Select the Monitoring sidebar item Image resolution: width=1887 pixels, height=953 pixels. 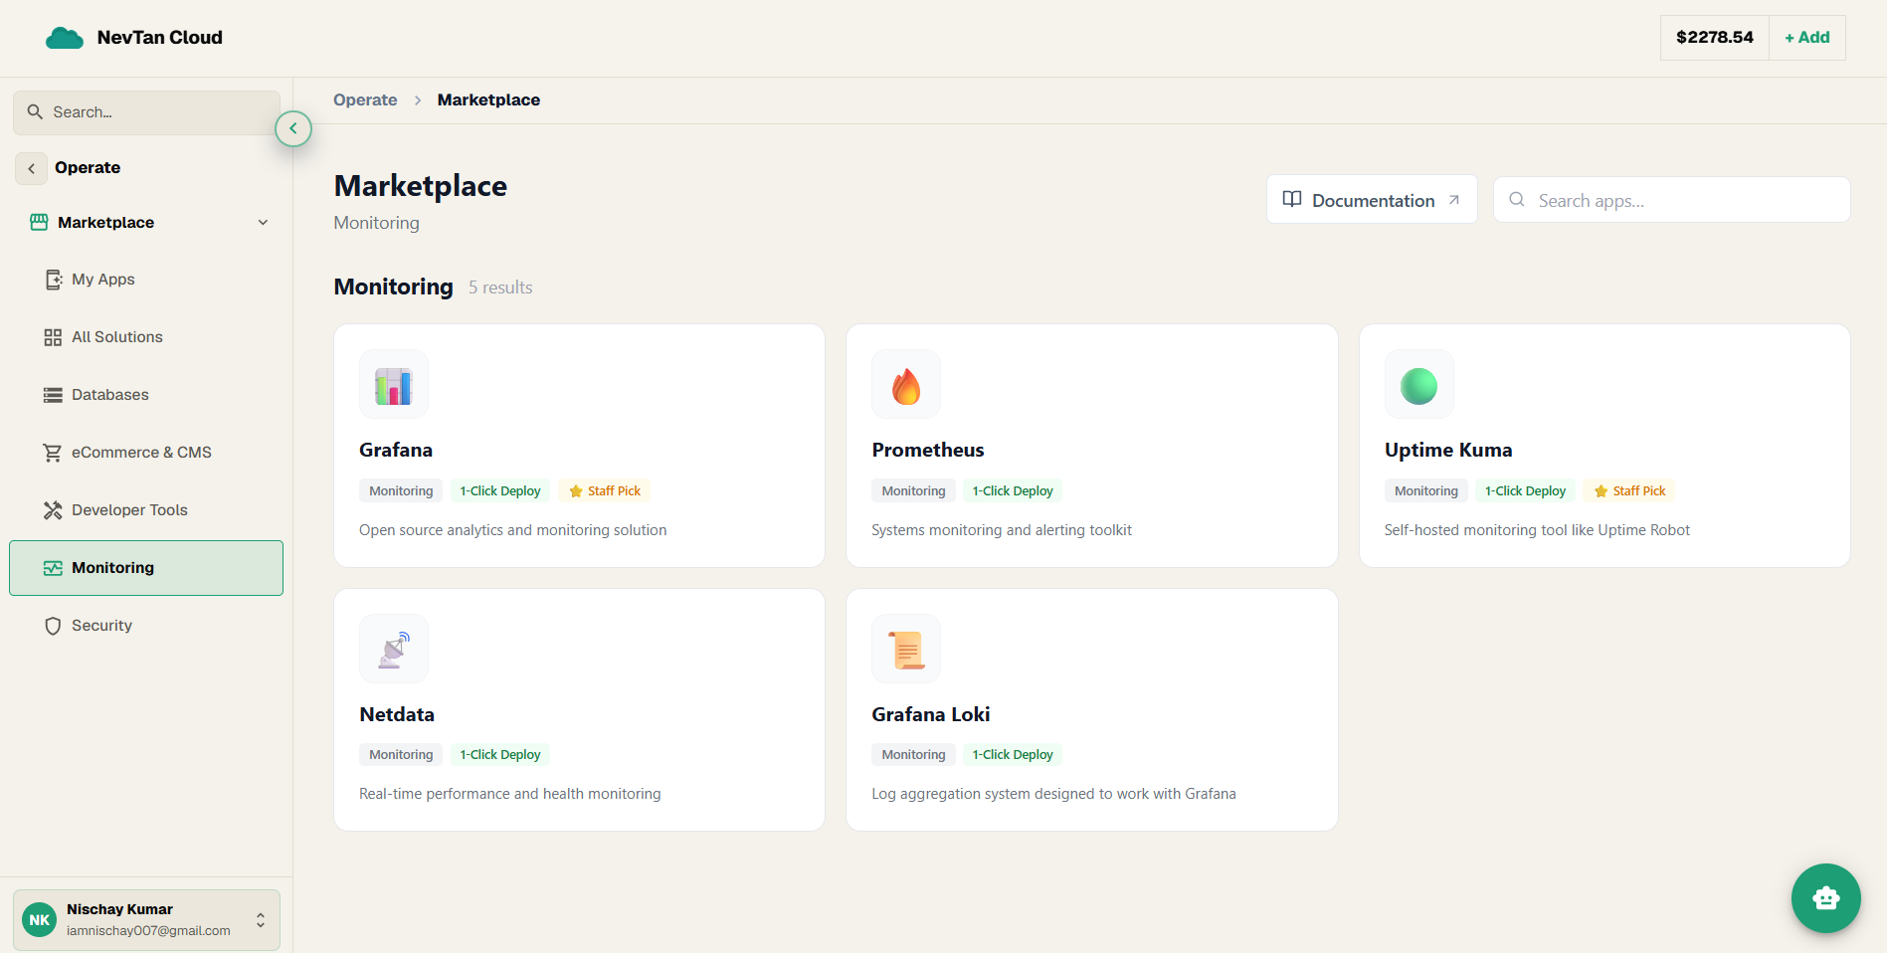(x=146, y=568)
